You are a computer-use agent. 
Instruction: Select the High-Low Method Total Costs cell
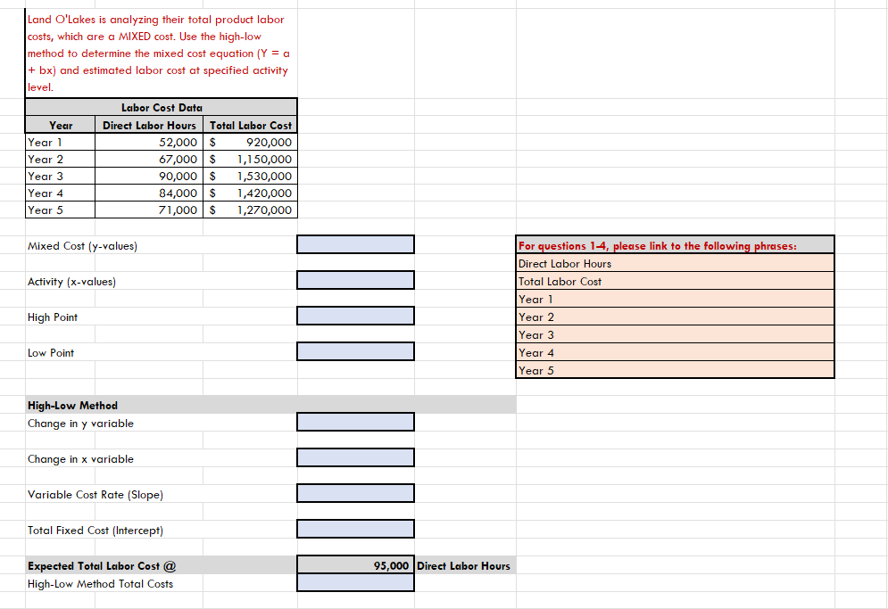coord(354,582)
